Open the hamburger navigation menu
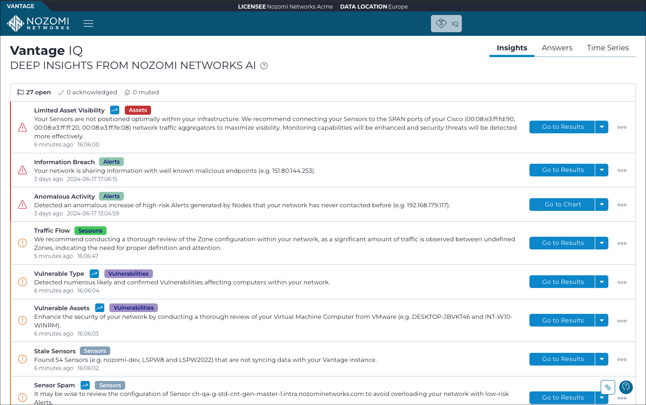Image resolution: width=646 pixels, height=405 pixels. 88,24
